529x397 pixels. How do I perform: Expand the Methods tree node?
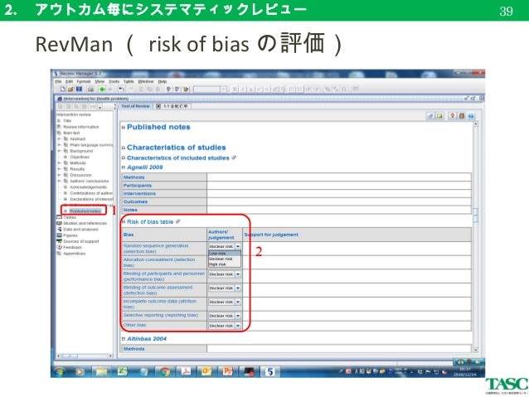click(59, 163)
